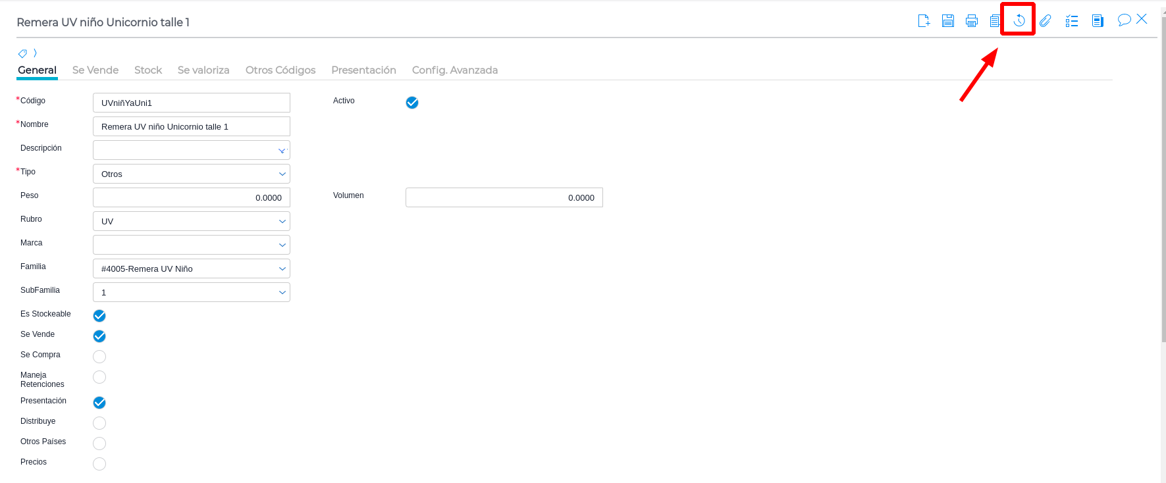Viewport: 1166px width, 483px height.
Task: Enable the Distribuye checkbox
Action: tap(99, 423)
